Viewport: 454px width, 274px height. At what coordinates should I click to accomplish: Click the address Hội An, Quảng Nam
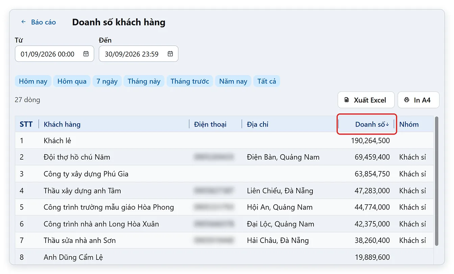tap(280, 207)
